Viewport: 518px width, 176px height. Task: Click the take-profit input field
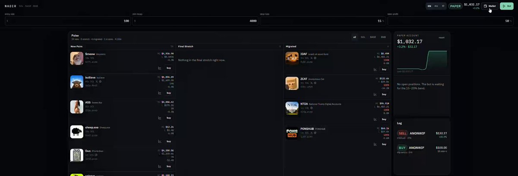(450, 21)
